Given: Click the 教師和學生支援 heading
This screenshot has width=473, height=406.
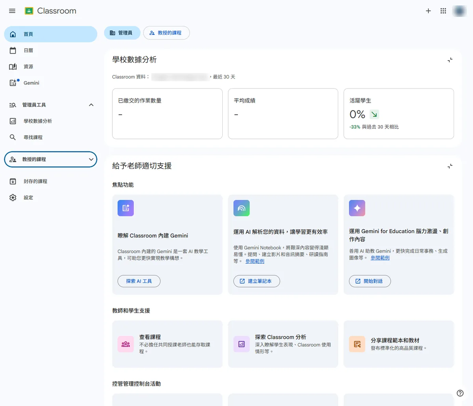Looking at the screenshot, I should (x=131, y=311).
